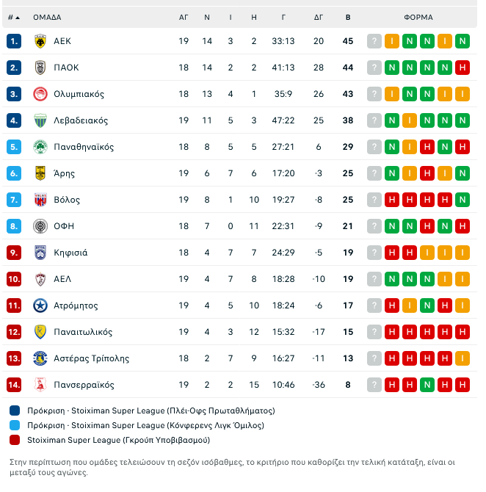This screenshot has width=486, height=492.
Task: Open the Κηφισιά team link
Action: click(x=70, y=253)
